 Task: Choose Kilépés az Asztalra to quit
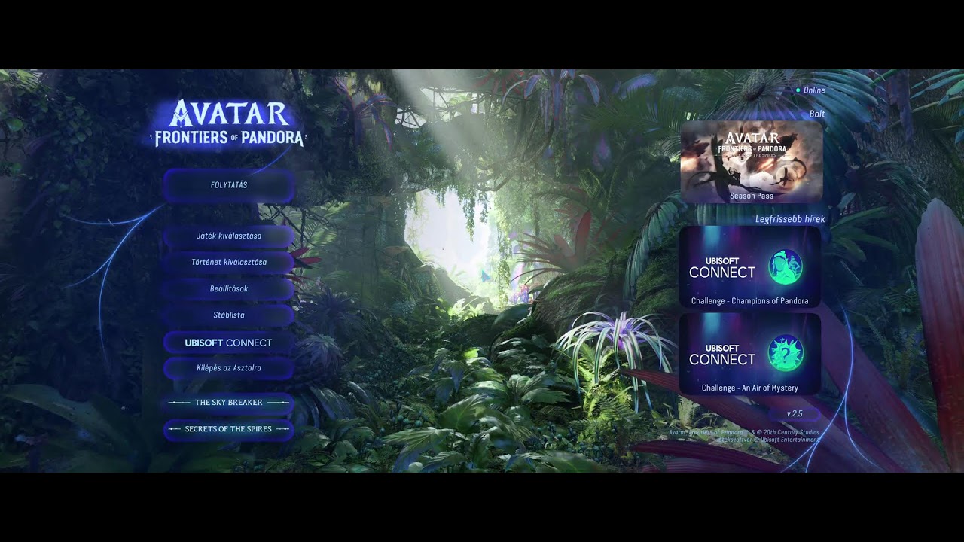[x=229, y=368]
